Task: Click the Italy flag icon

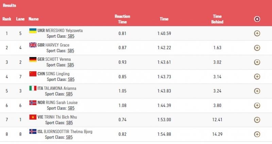Action: (33, 88)
